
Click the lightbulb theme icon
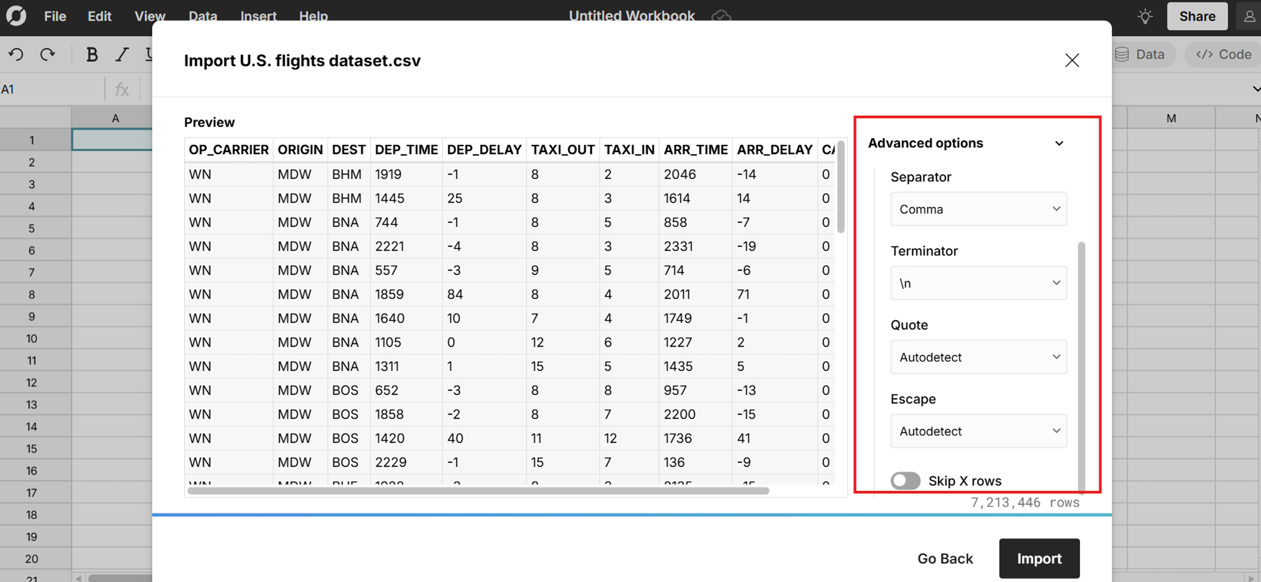[1144, 16]
